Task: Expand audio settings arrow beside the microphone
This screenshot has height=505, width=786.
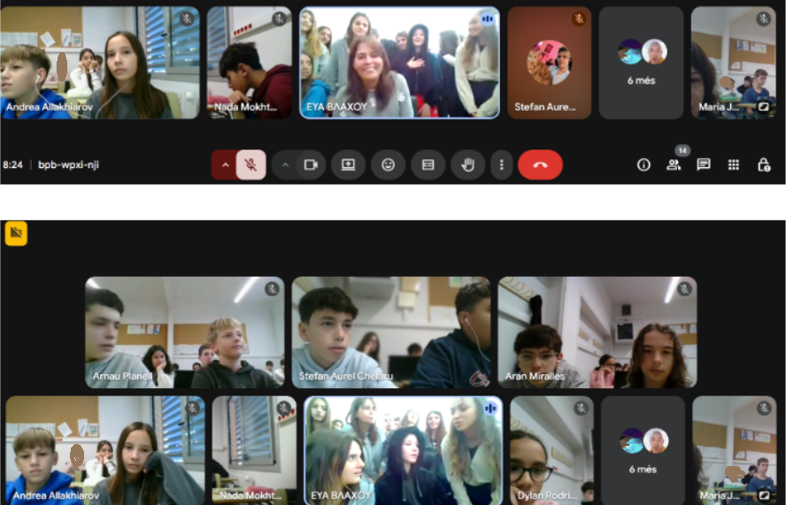Action: pyautogui.click(x=224, y=165)
